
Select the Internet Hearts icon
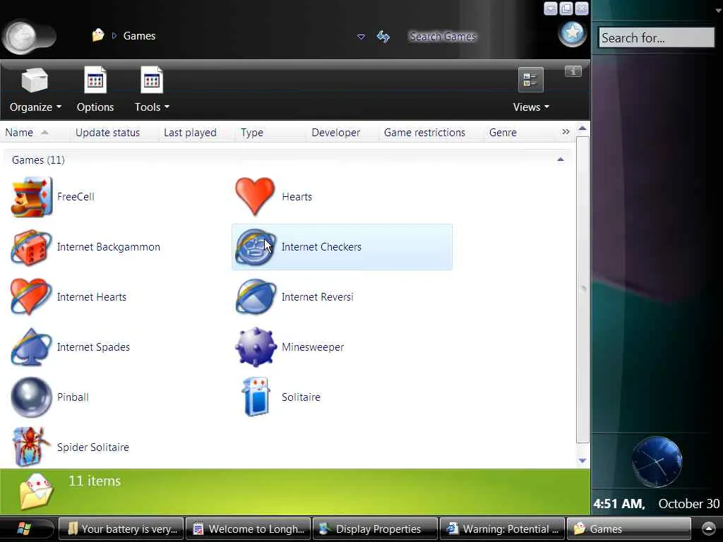point(31,297)
